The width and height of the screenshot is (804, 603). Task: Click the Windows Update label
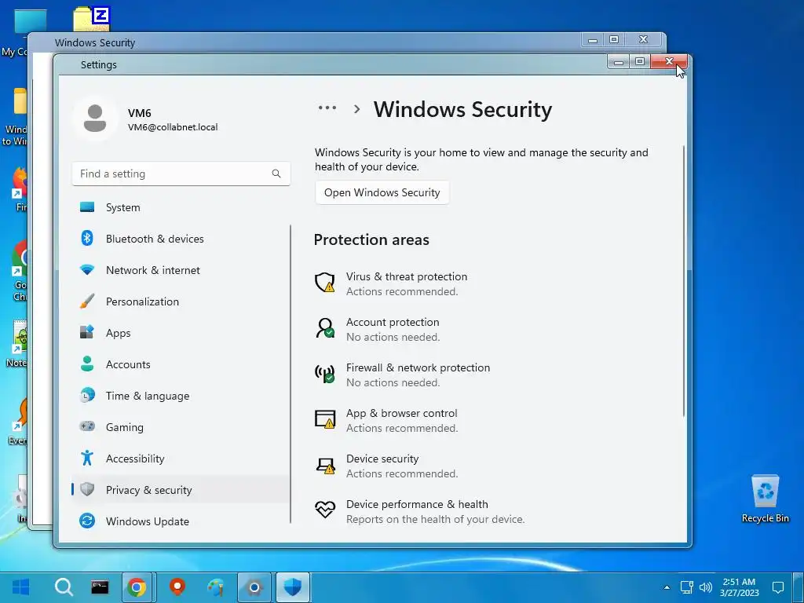point(148,521)
